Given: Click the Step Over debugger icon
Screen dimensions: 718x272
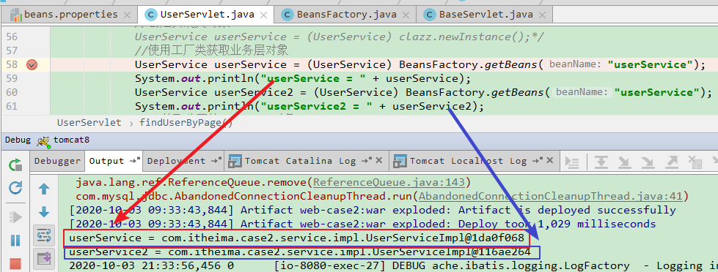Looking at the screenshot, I should coord(601,162).
